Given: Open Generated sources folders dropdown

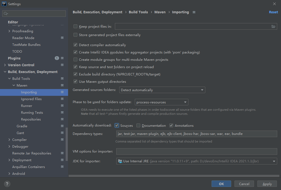Looking at the screenshot, I should [162, 90].
